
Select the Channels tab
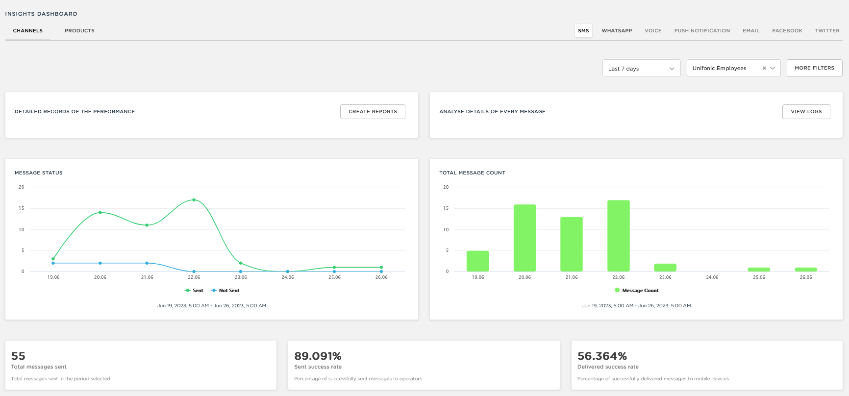(x=28, y=31)
